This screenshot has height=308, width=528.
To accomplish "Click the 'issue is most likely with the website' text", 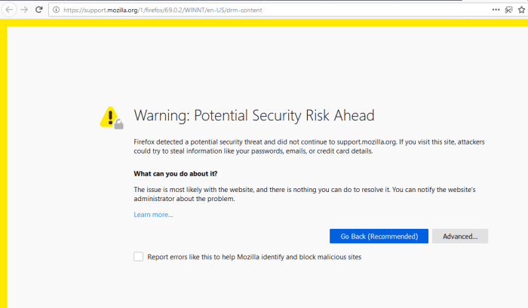I will coord(226,189).
